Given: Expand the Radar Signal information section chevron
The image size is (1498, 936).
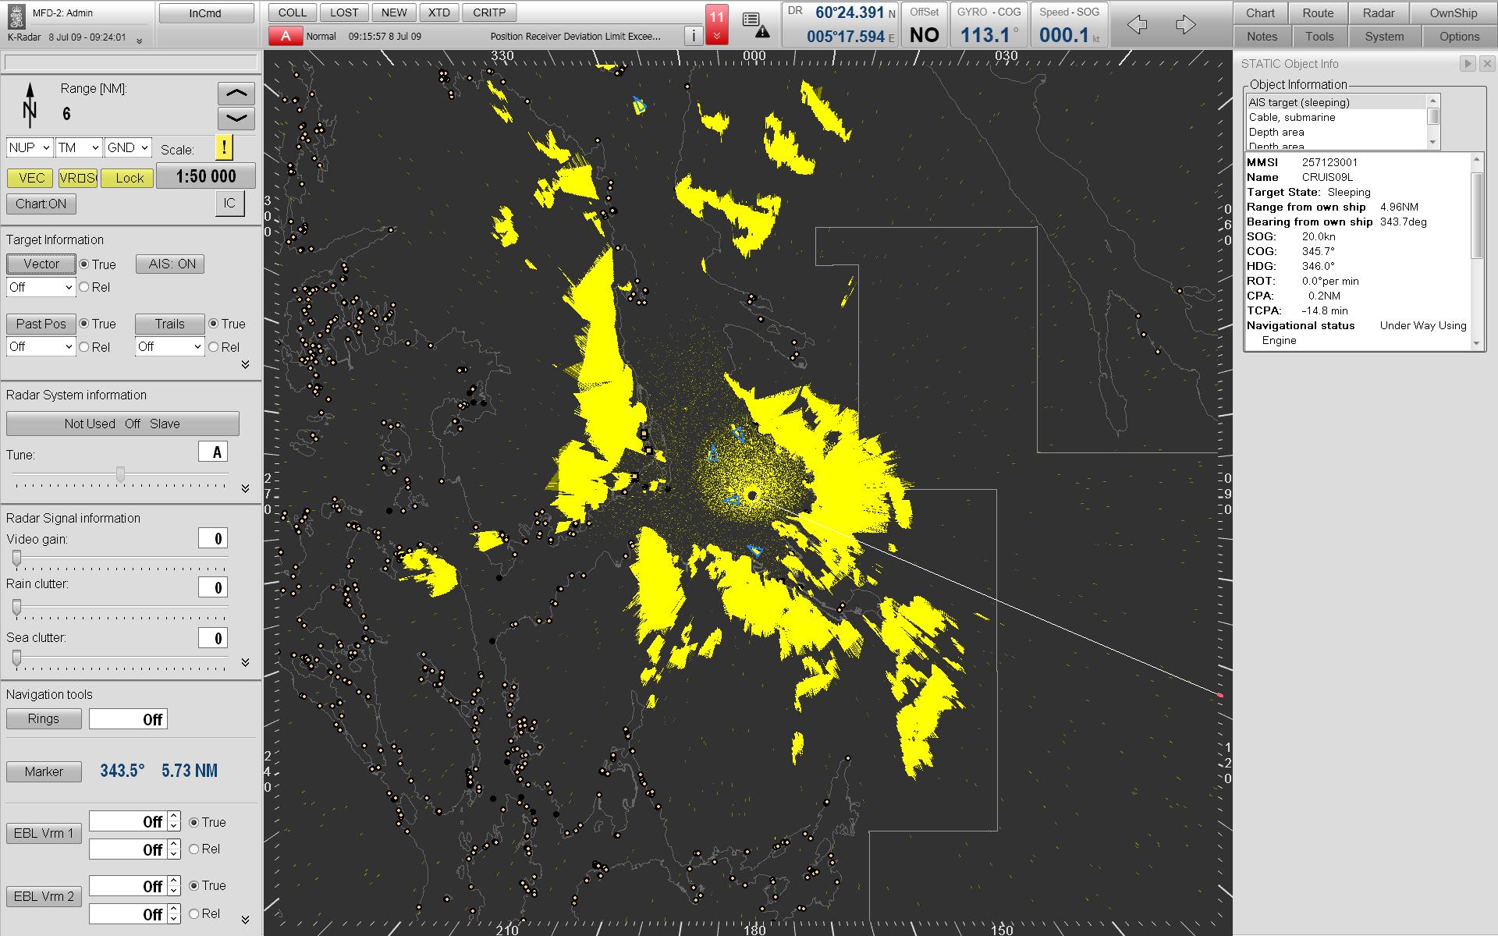Looking at the screenshot, I should coord(245,662).
